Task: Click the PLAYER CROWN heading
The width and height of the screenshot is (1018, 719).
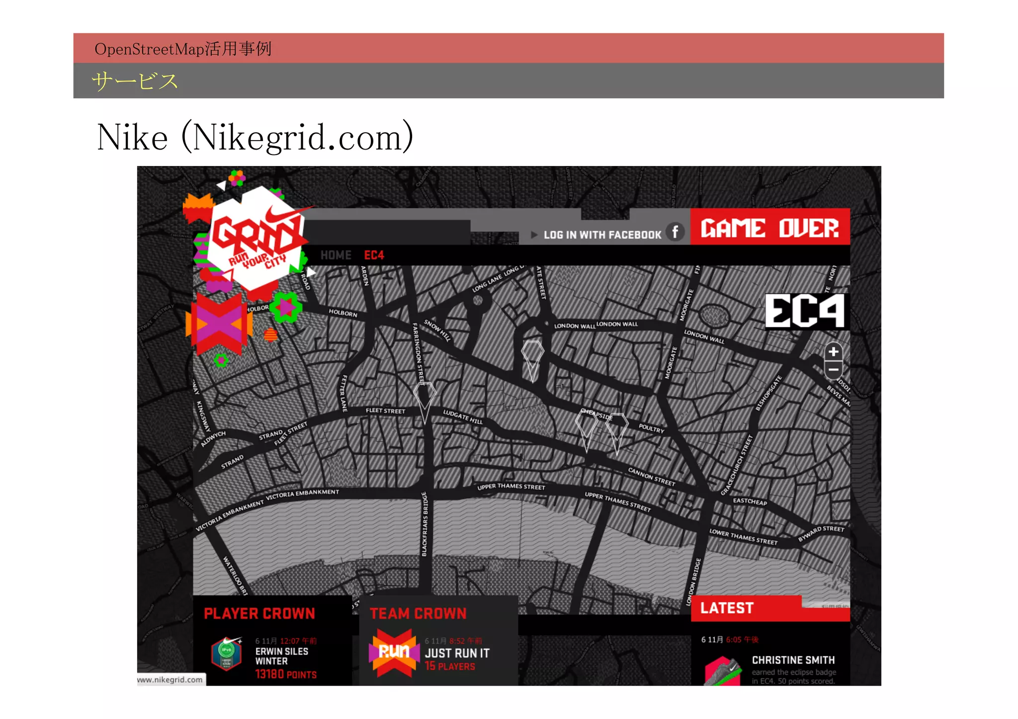Action: [x=259, y=614]
